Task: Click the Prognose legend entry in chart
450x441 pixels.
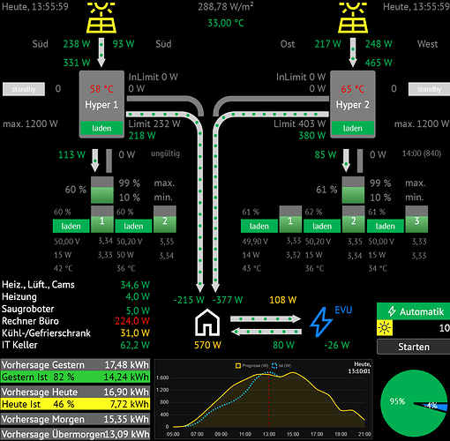Action: point(251,366)
